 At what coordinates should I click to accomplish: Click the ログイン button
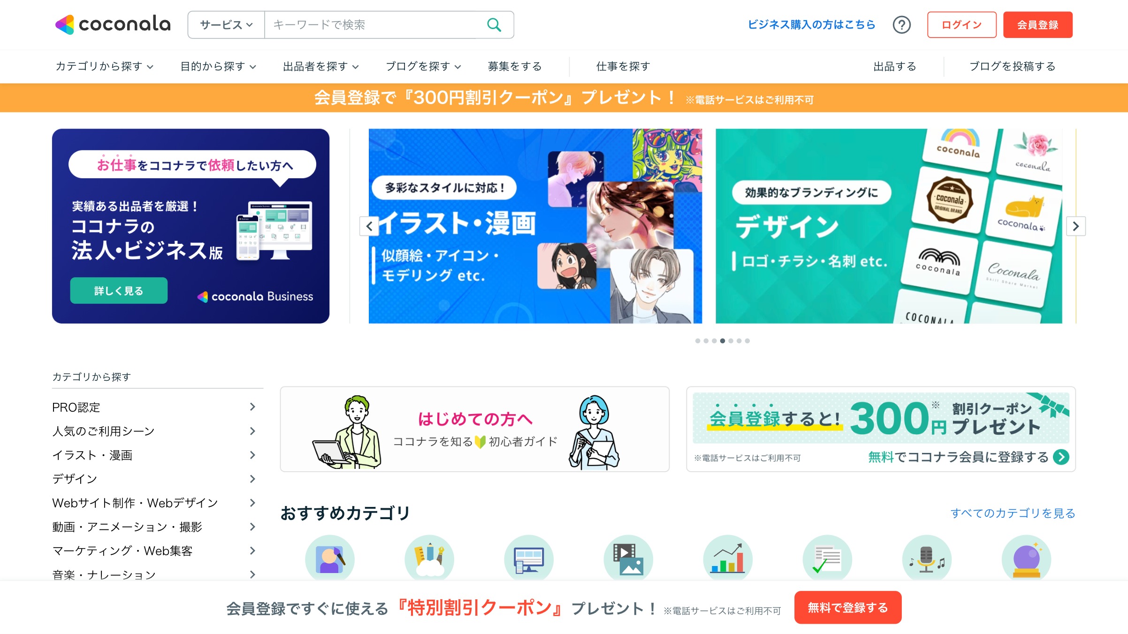pos(961,25)
